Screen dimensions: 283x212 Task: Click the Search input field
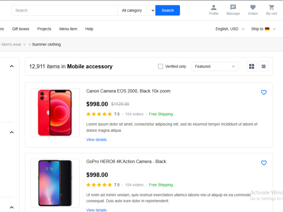pyautogui.click(x=64, y=10)
